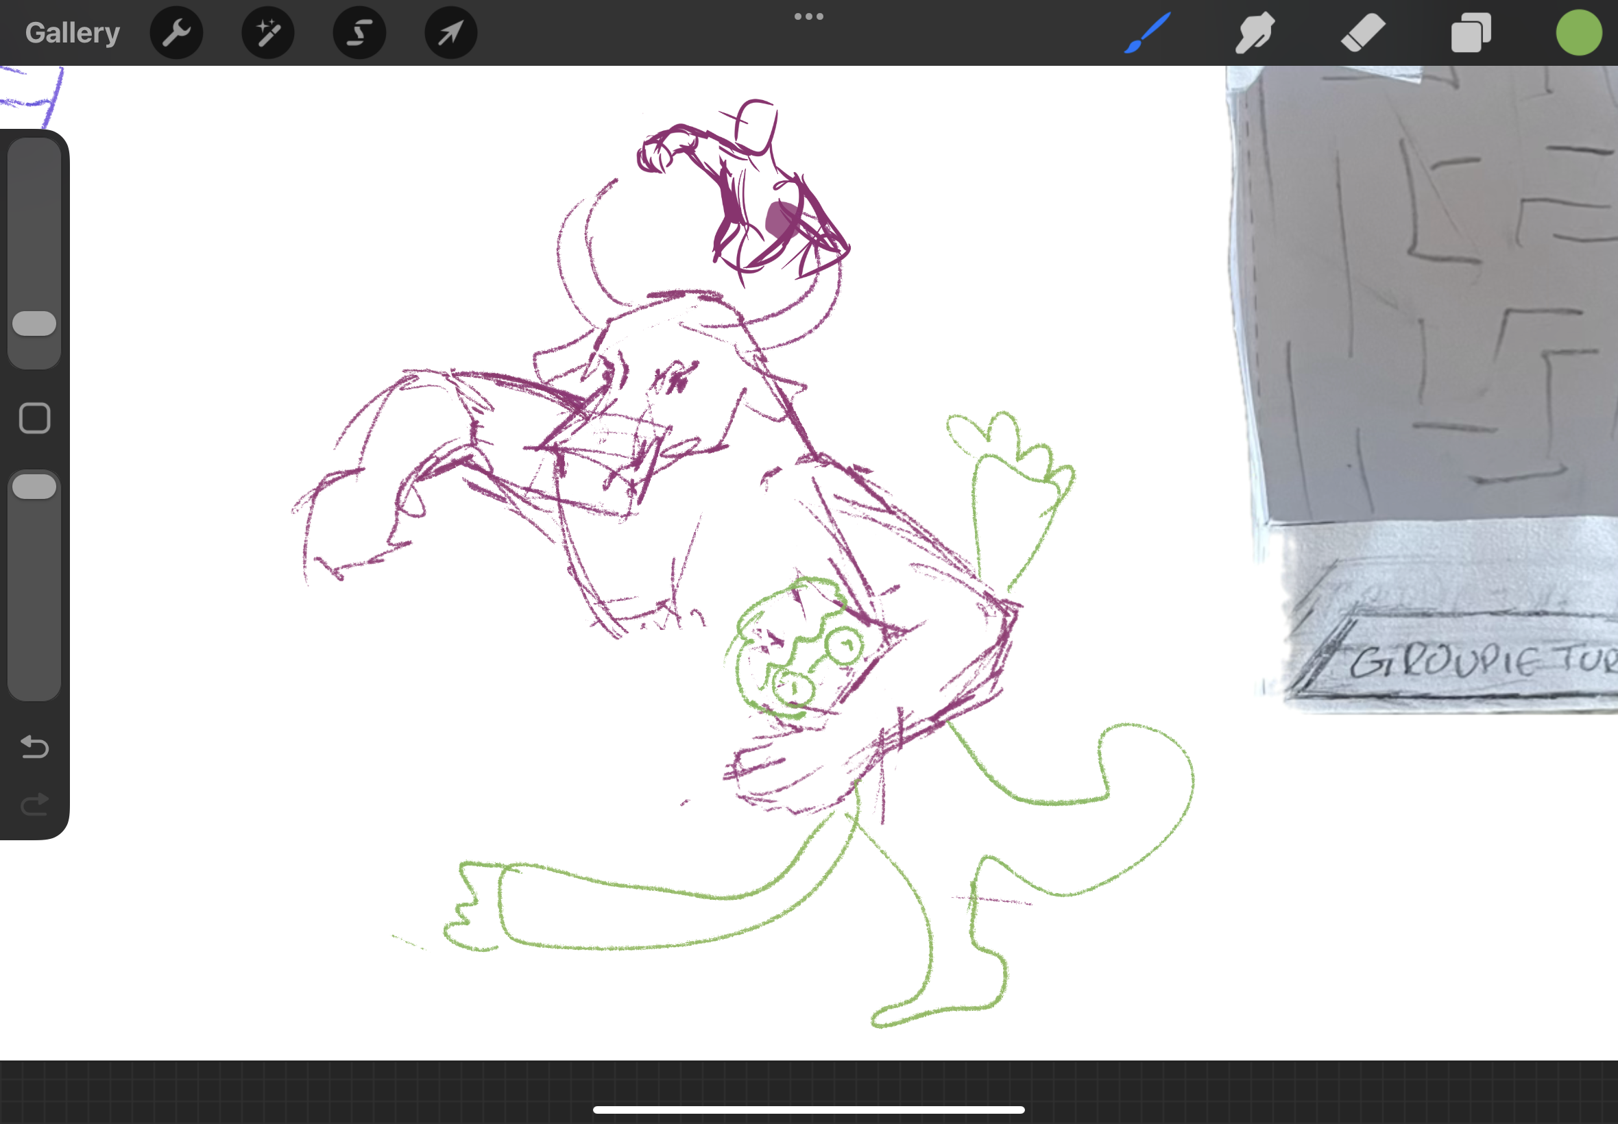Select the Brush tool

[x=1147, y=32]
